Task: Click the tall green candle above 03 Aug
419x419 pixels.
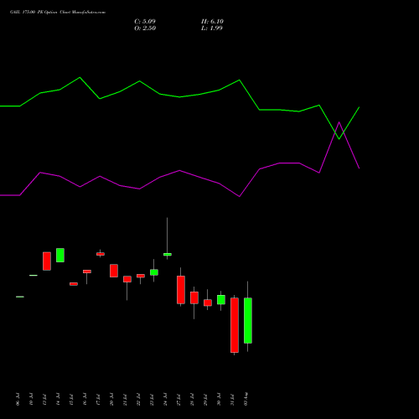Action: click(x=248, y=320)
